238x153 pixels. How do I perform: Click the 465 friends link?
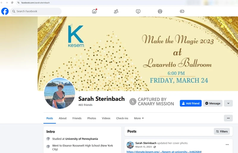pos(85,105)
